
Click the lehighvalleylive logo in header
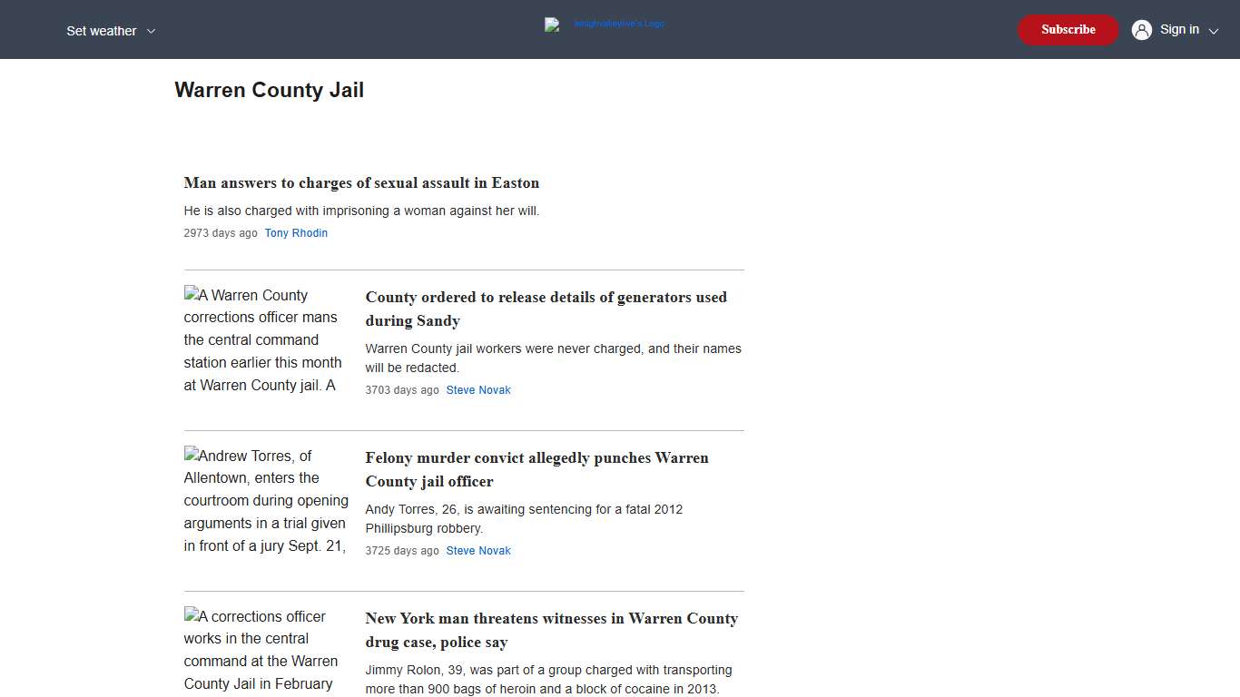coord(605,25)
